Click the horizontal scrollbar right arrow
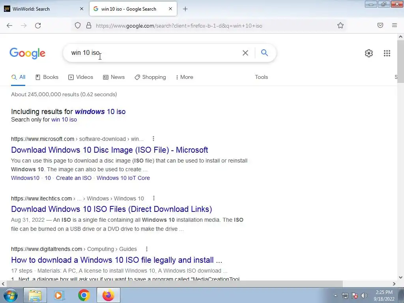The height and width of the screenshot is (303, 404). (394, 284)
